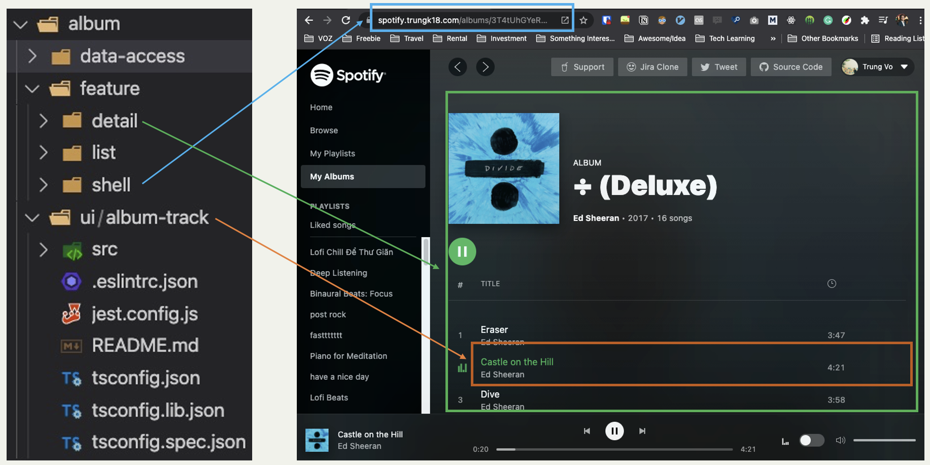Open the Bitwarden shield extension icon

click(x=606, y=20)
